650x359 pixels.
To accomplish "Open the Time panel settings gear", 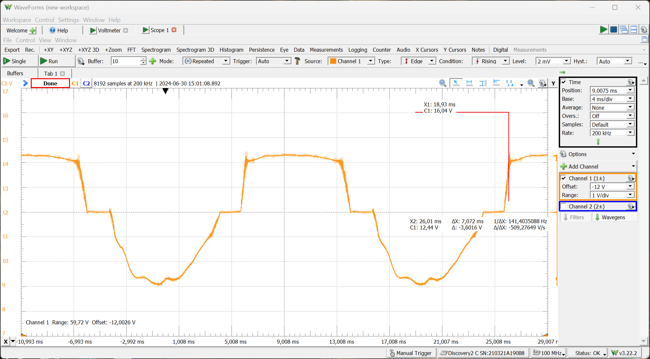I will (631, 82).
